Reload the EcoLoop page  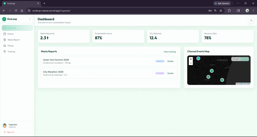point(16,11)
